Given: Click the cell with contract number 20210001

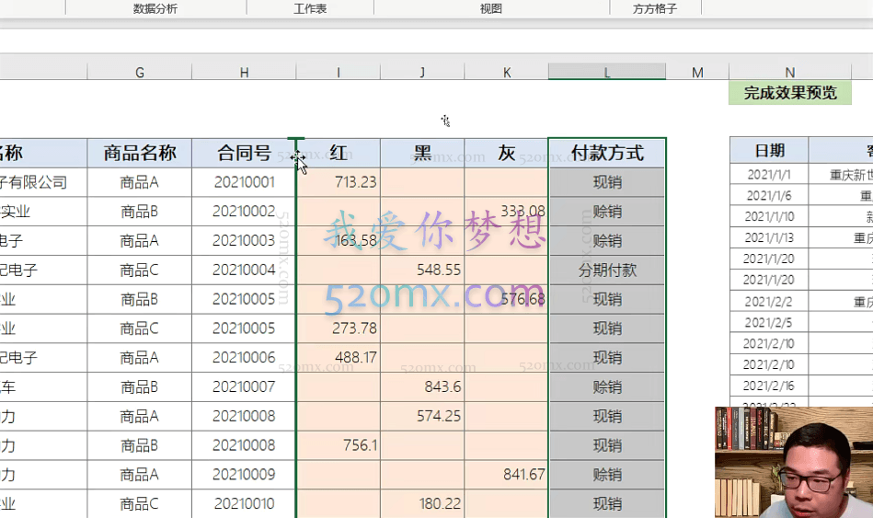Looking at the screenshot, I should (244, 182).
